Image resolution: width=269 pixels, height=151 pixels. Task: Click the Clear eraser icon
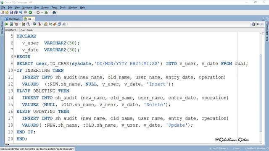55,24
